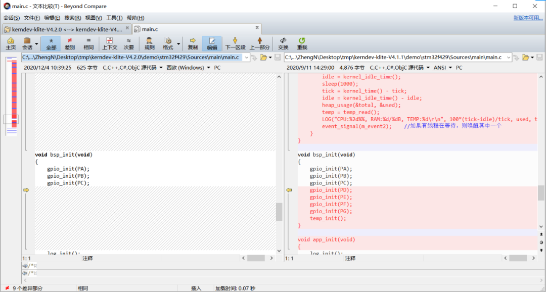Copy section to right with yellow arrow
This screenshot has width=546, height=292.
(x=26, y=190)
